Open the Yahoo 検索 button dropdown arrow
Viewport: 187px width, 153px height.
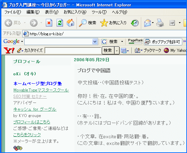117,50
